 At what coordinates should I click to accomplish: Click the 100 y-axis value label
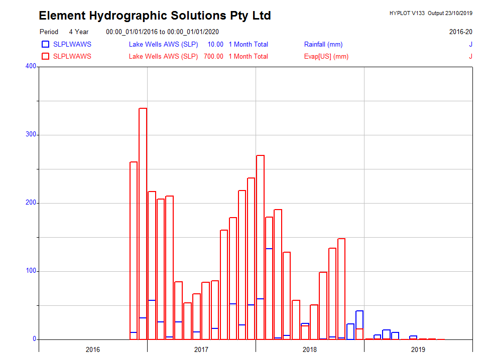(x=31, y=271)
